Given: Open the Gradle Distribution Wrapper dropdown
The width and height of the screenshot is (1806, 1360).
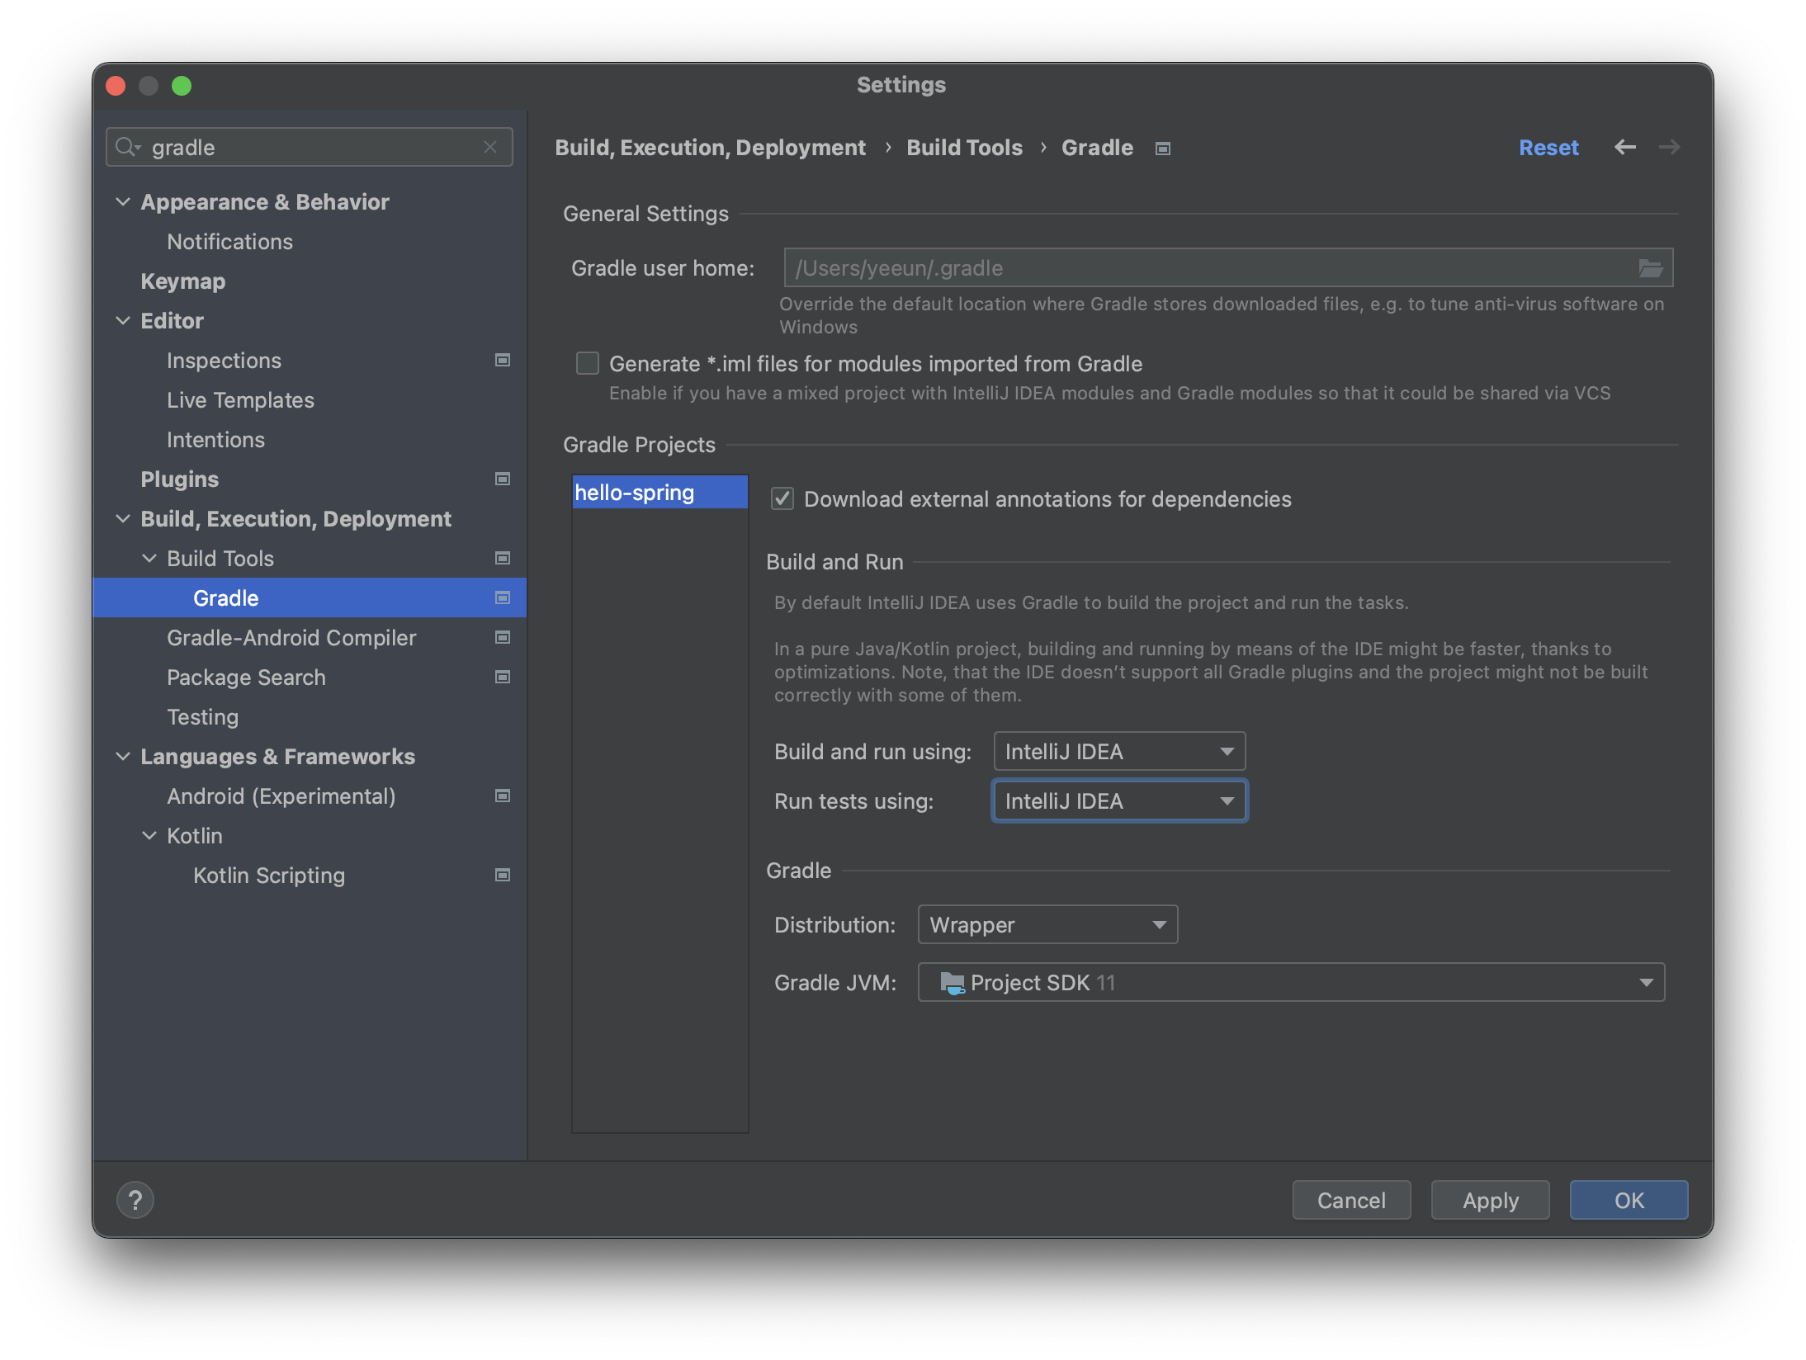Looking at the screenshot, I should [x=1047, y=925].
